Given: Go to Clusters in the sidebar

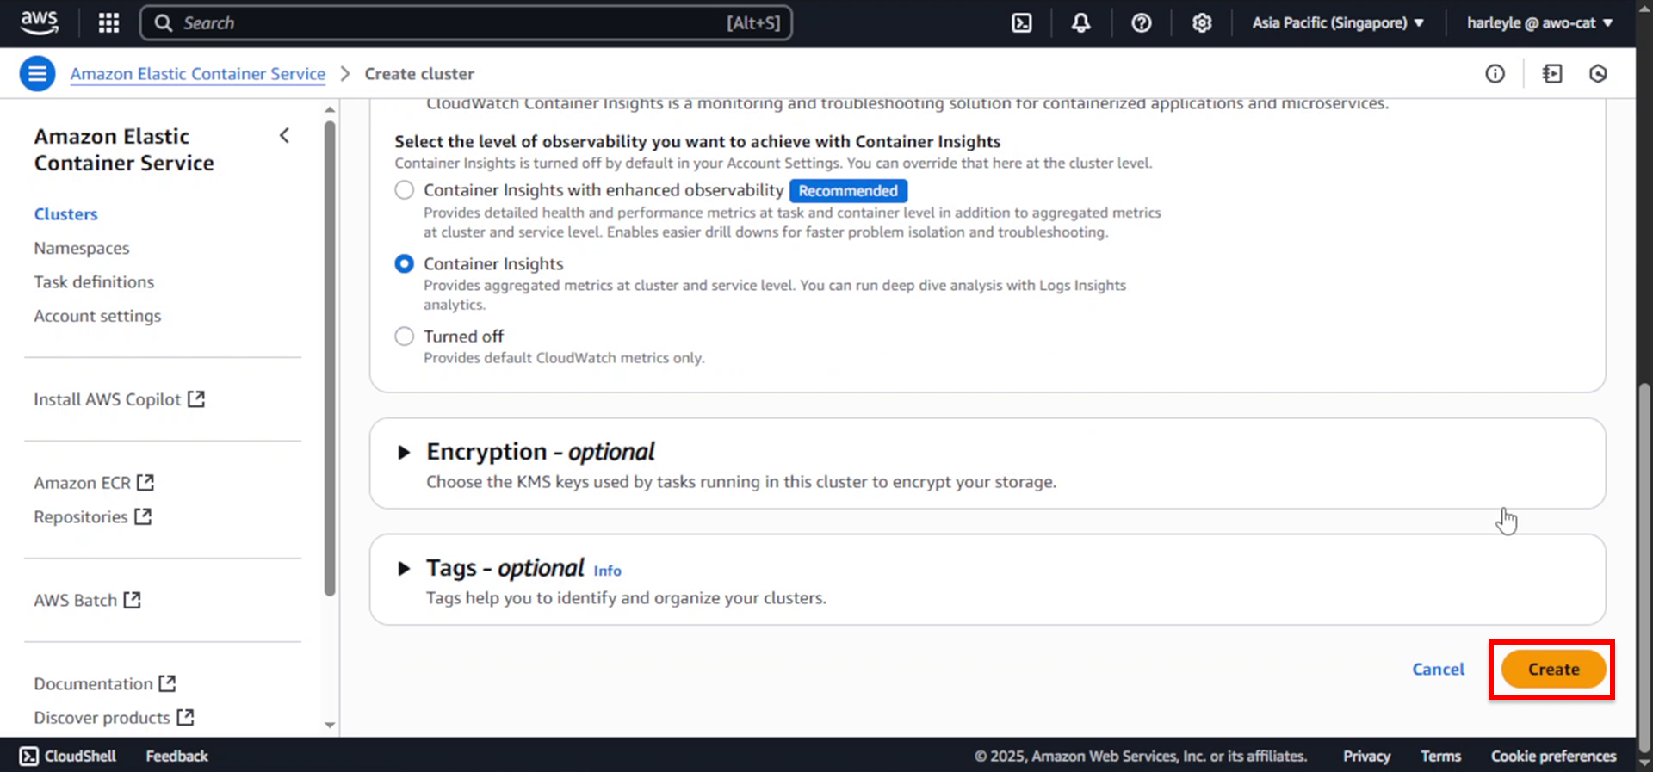Looking at the screenshot, I should point(65,214).
